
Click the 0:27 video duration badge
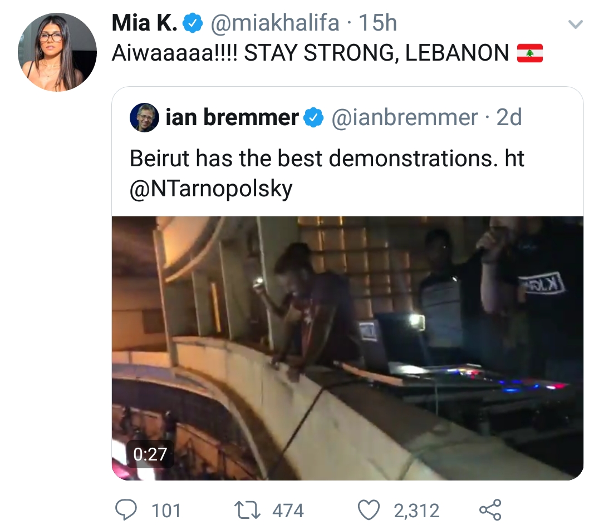[x=150, y=454]
